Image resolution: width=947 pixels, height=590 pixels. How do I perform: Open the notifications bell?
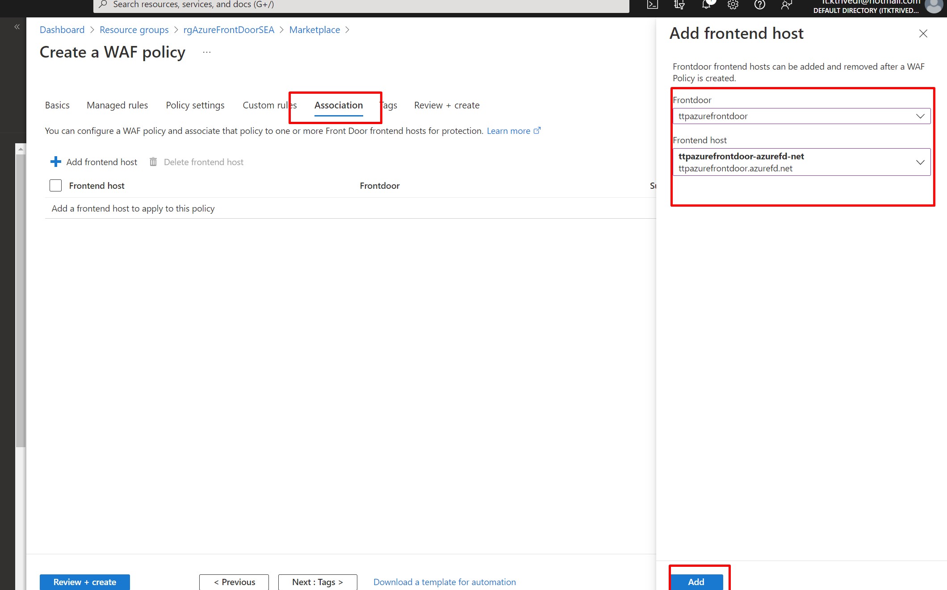706,5
